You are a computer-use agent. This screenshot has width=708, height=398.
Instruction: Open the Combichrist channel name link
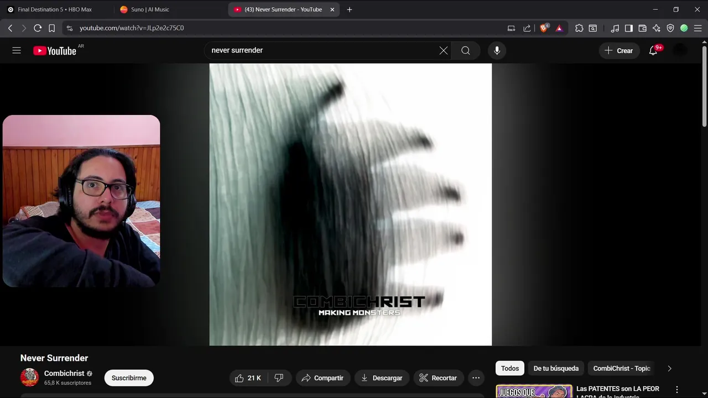coord(64,374)
